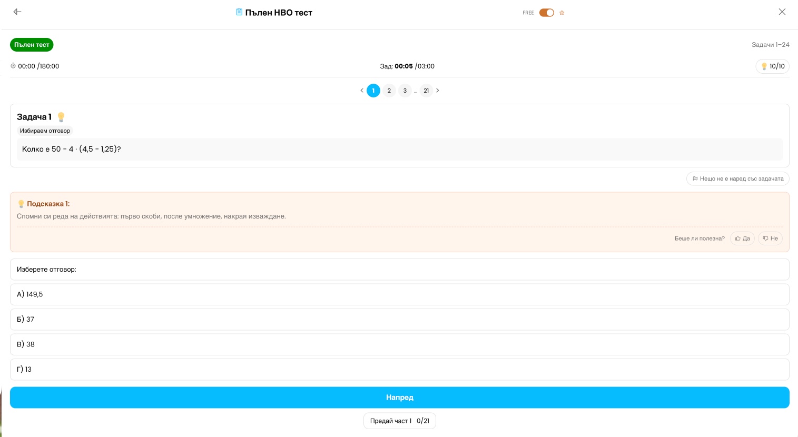Select answer А) 149,5

click(x=399, y=294)
